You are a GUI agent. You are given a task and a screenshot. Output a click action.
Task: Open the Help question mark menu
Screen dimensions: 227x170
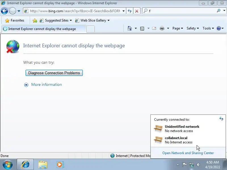click(x=220, y=28)
